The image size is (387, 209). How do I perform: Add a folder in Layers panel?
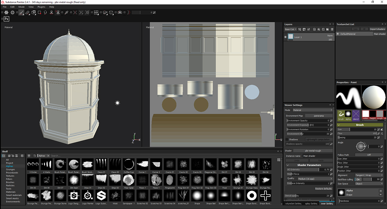pos(328,29)
